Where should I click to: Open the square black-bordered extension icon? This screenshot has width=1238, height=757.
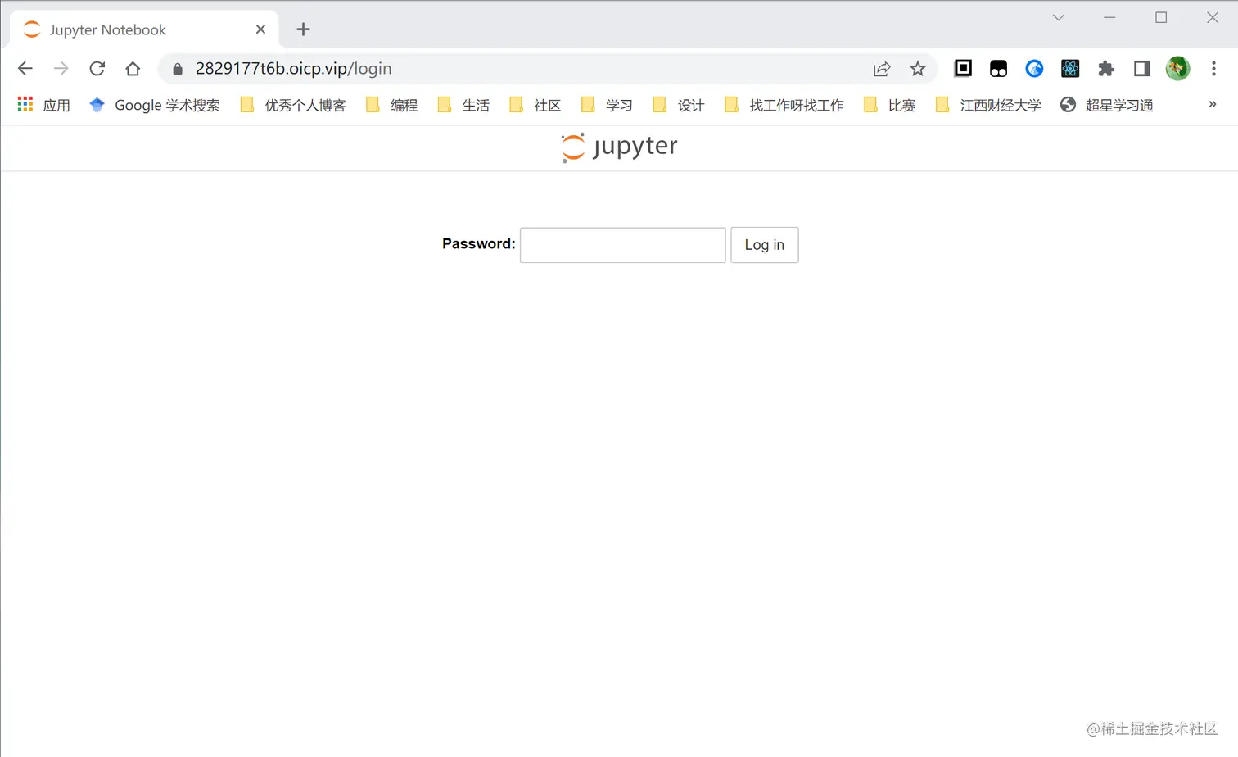[963, 69]
